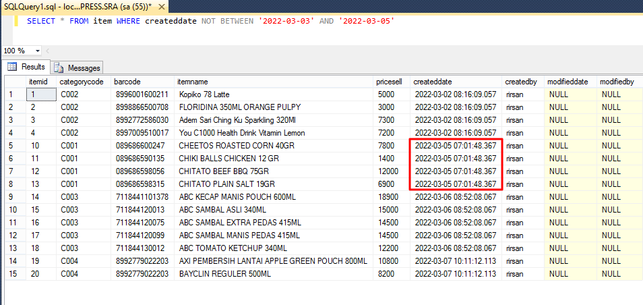
Task: Click the CHEETOS ROASTED CORN 40GR cell
Action: [x=274, y=146]
